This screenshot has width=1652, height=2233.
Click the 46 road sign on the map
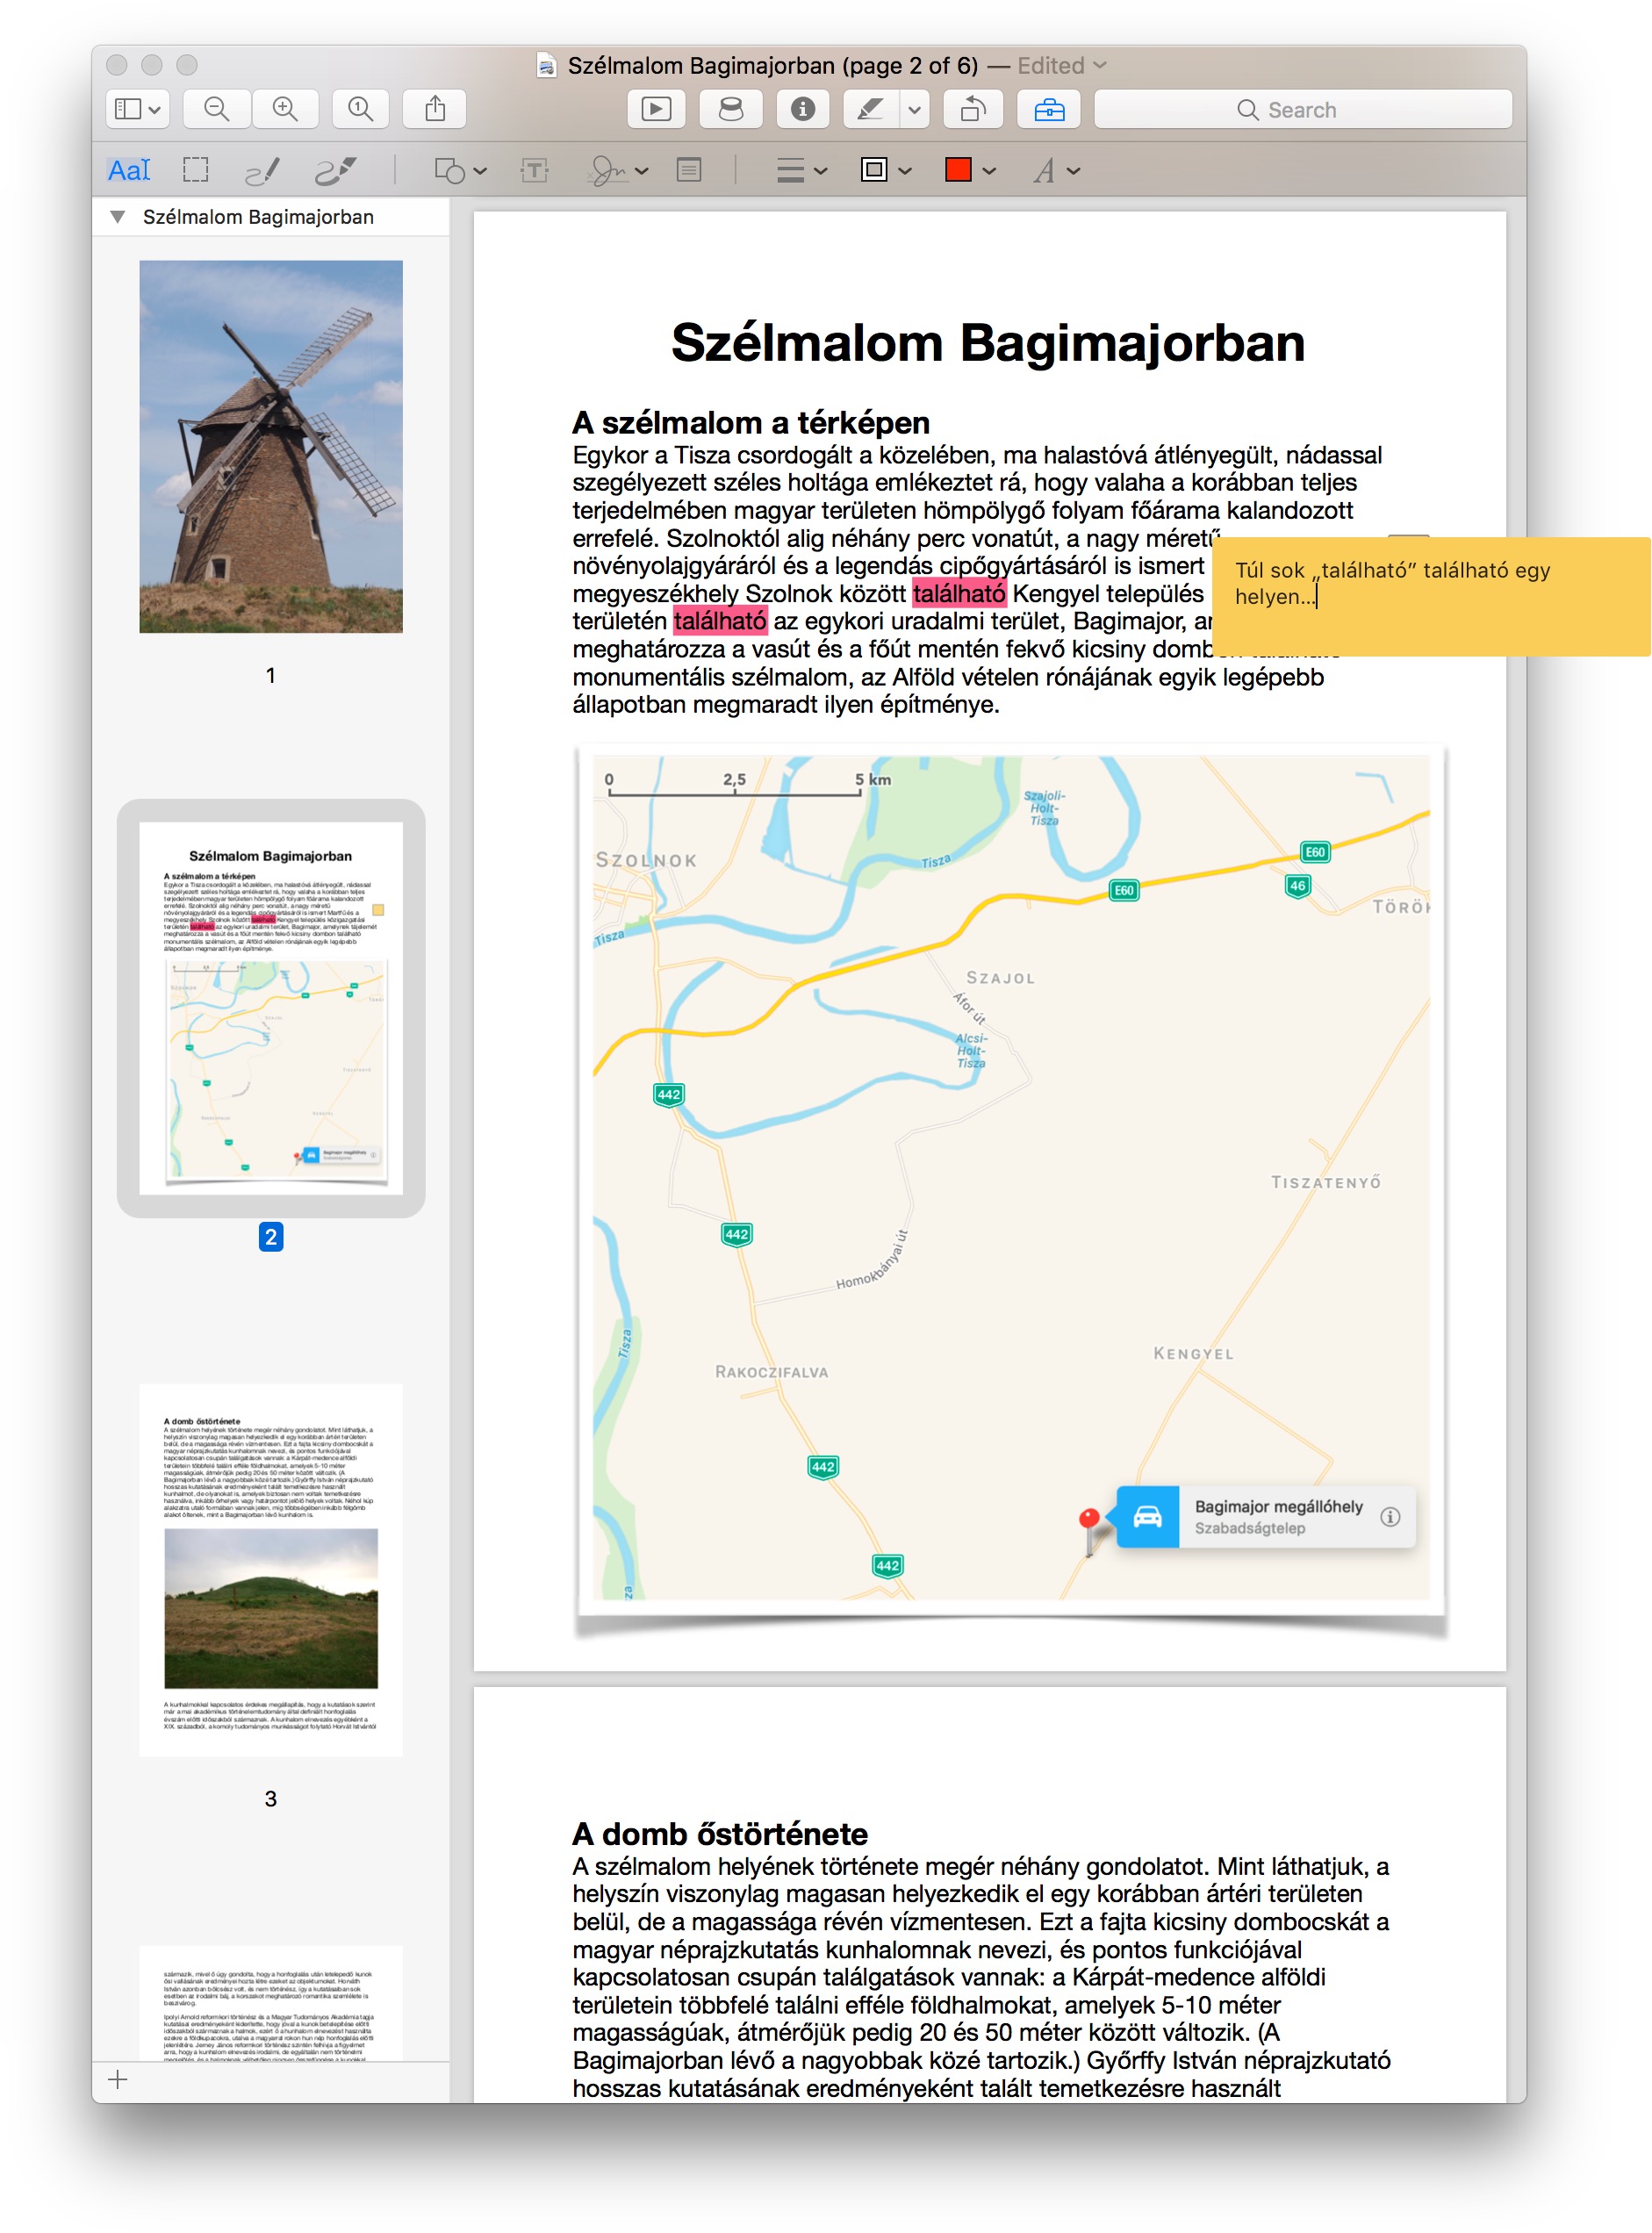1297,886
